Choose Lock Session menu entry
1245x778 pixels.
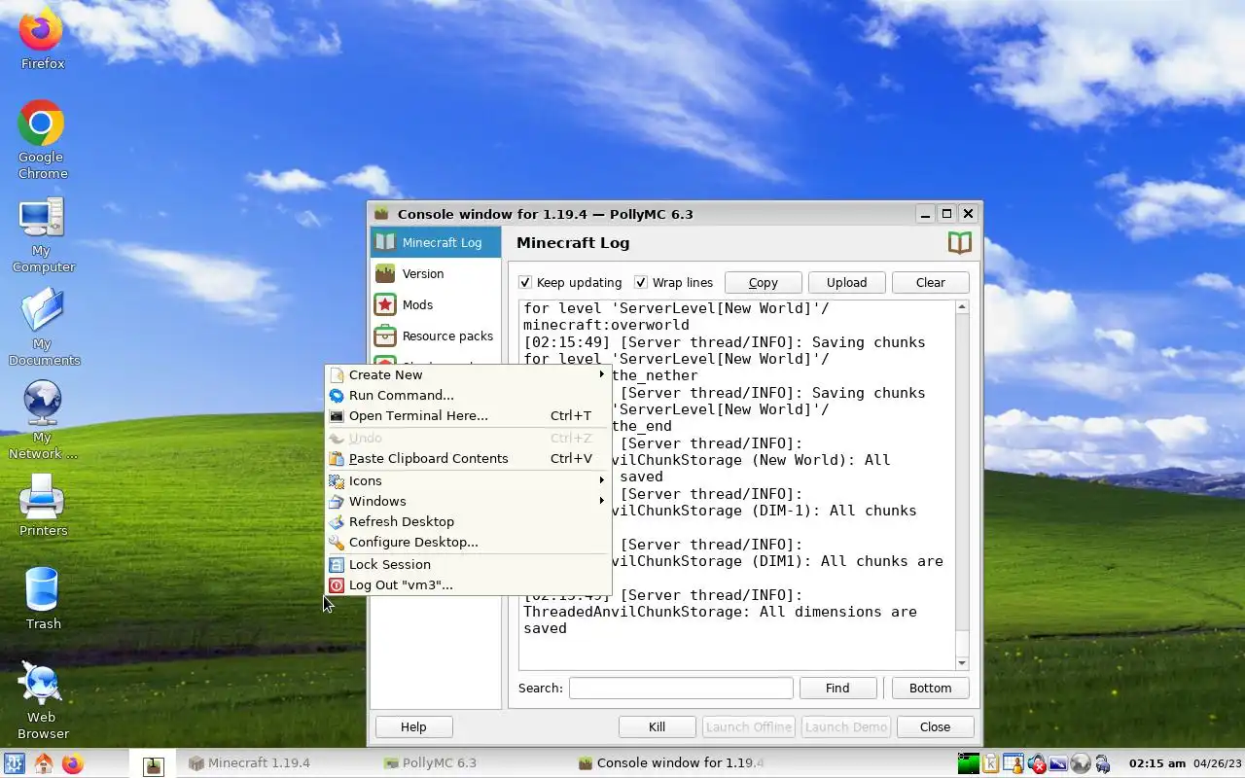(468, 564)
